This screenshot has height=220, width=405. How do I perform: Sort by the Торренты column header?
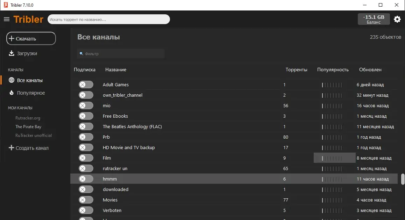(x=296, y=69)
